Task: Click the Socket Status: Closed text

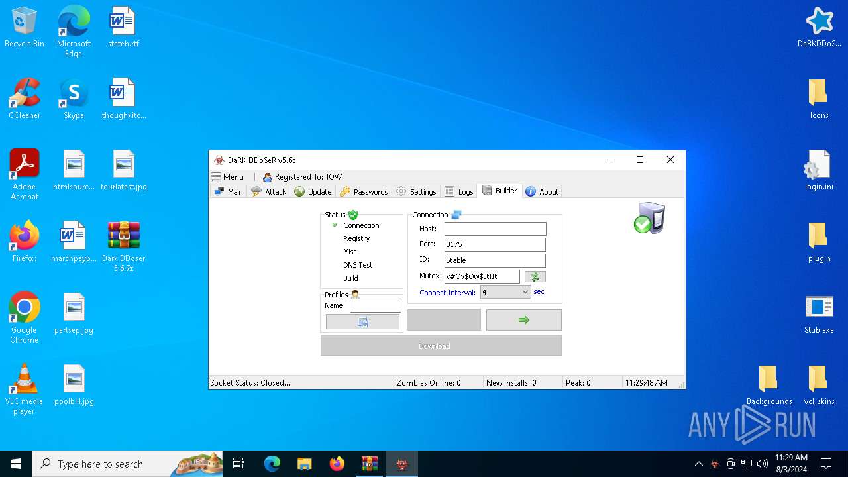Action: 250,382
